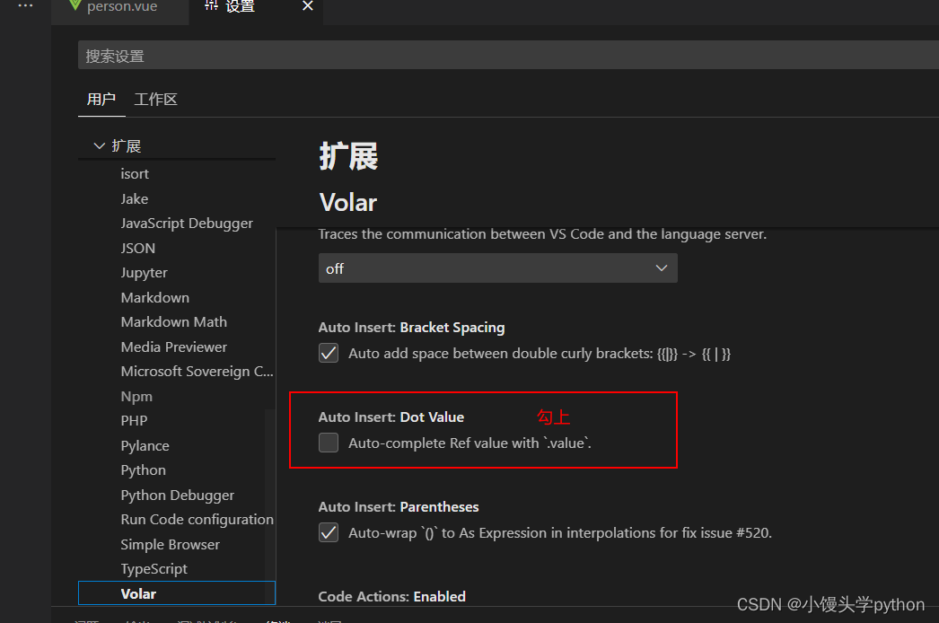Click the sidebar tree scrollbar thumb
The image size is (939, 623).
click(x=270, y=505)
